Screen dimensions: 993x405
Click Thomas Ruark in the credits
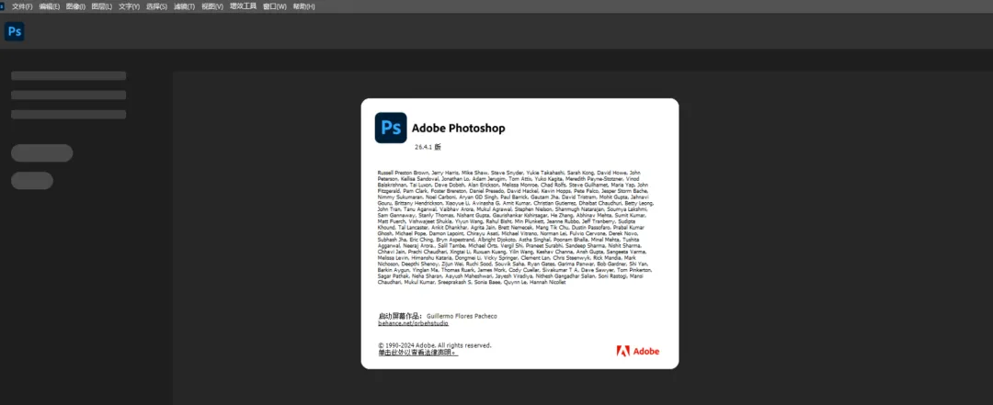(458, 270)
